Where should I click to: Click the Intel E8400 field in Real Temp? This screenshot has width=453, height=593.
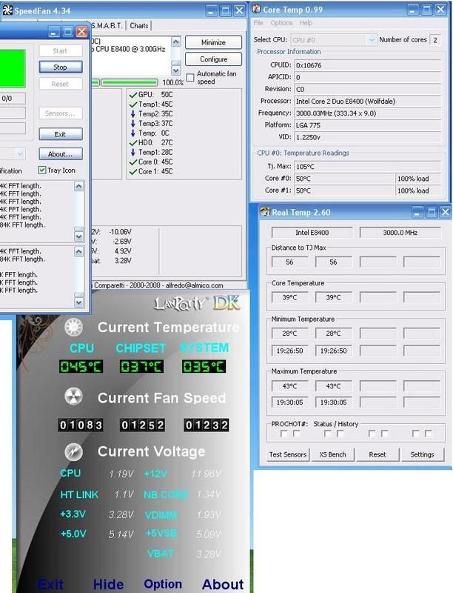point(312,233)
